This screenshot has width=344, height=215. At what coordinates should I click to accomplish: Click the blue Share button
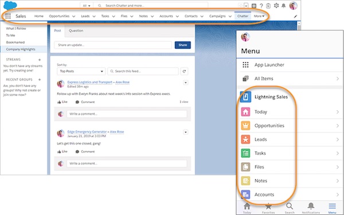[x=183, y=45]
